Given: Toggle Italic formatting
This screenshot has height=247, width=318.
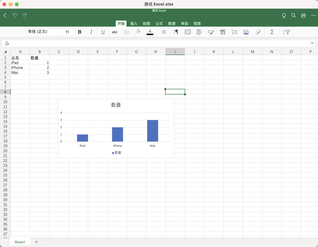Looking at the screenshot, I should click(x=91, y=32).
